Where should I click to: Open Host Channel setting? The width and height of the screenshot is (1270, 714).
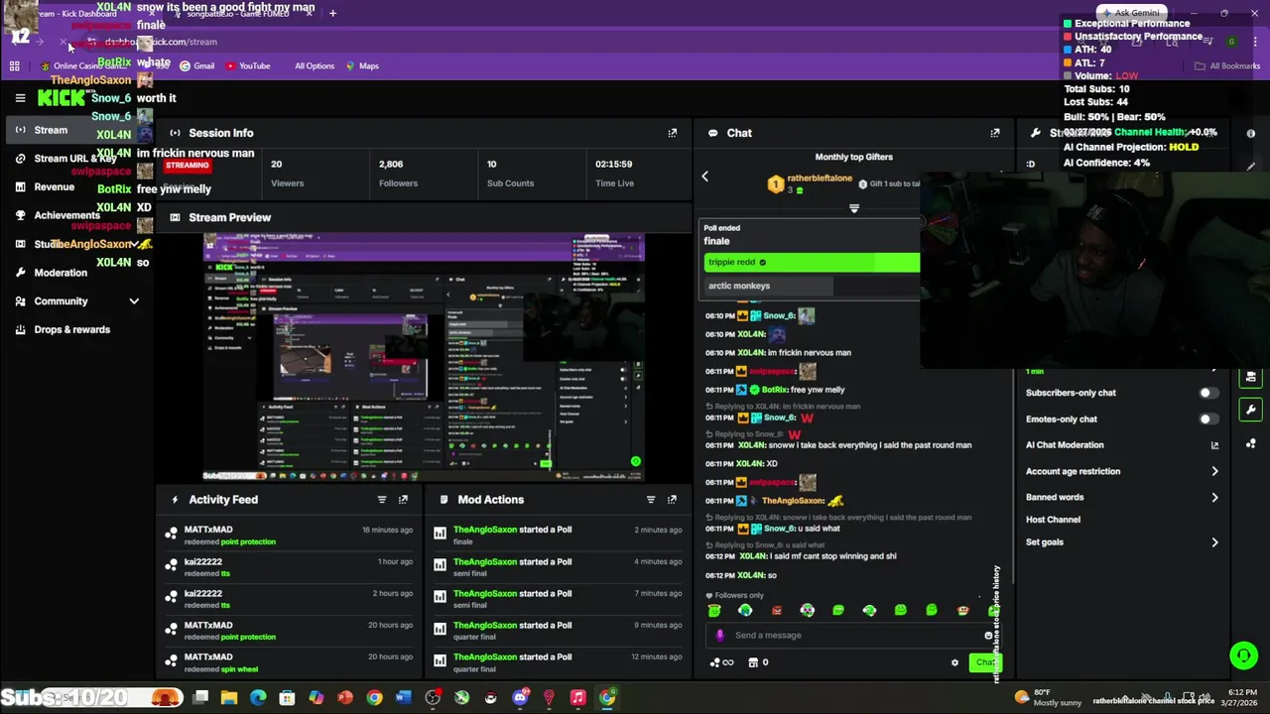(1053, 520)
